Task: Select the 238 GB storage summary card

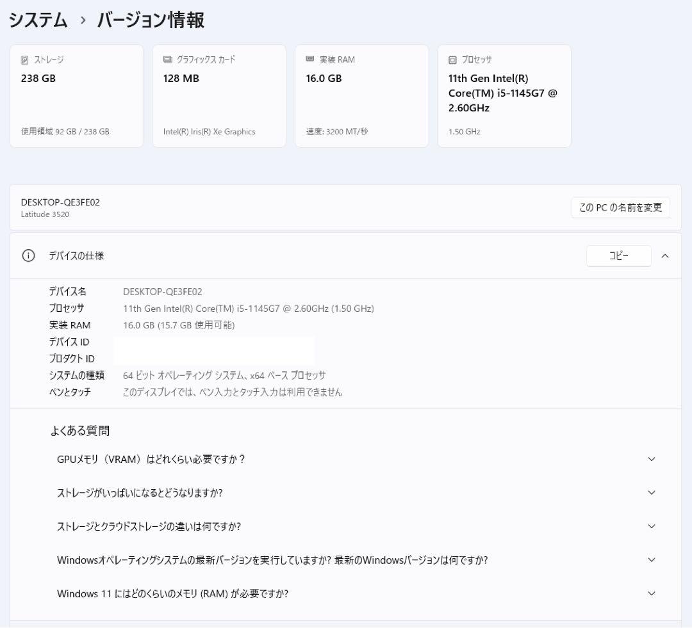Action: tap(76, 95)
